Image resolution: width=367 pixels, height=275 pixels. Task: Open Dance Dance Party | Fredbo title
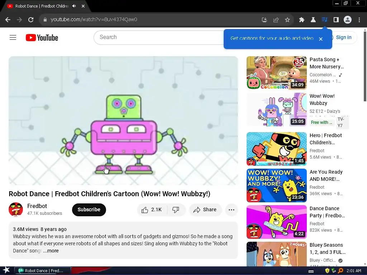[x=327, y=212]
